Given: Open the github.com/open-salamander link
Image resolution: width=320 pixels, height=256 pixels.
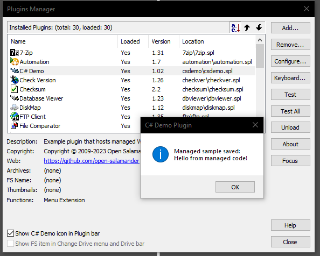Looking at the screenshot, I should (x=92, y=161).
